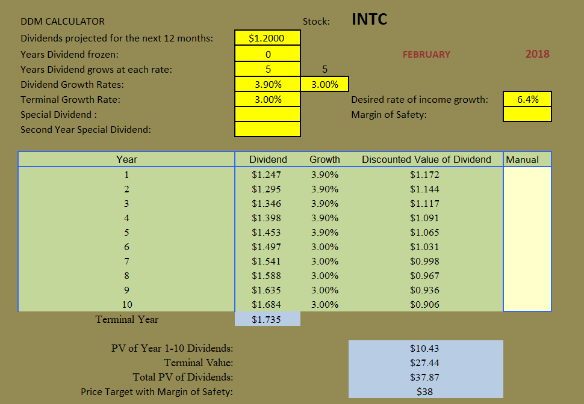This screenshot has width=584, height=404.
Task: Click the desired income growth cell 6.4%
Action: point(527,99)
